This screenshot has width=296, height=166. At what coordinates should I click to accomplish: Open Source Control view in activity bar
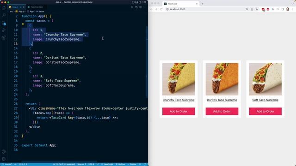tap(4, 23)
